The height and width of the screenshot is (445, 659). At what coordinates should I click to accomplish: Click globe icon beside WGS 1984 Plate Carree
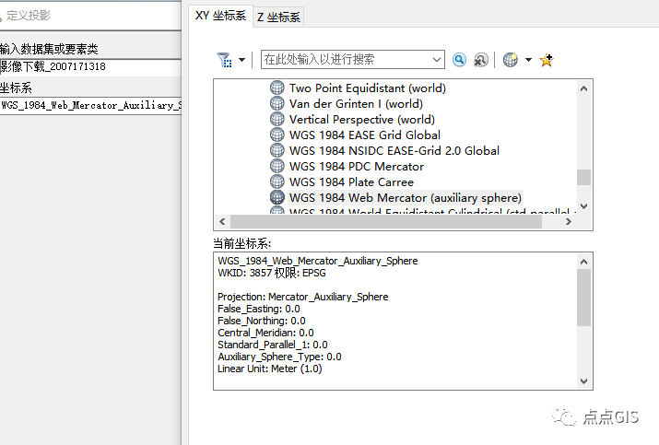coord(277,182)
